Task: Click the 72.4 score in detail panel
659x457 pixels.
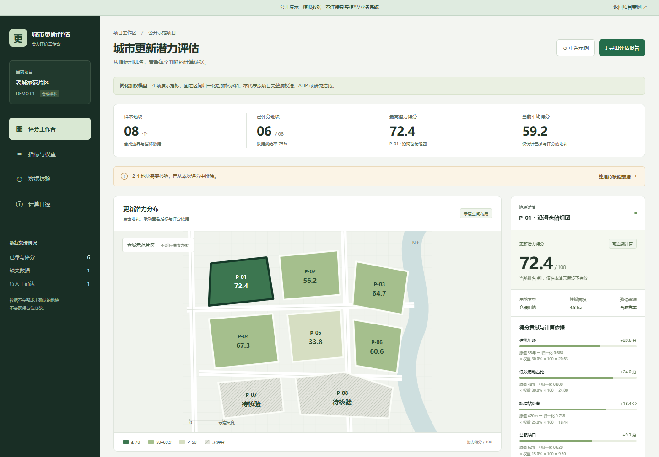Action: 536,263
